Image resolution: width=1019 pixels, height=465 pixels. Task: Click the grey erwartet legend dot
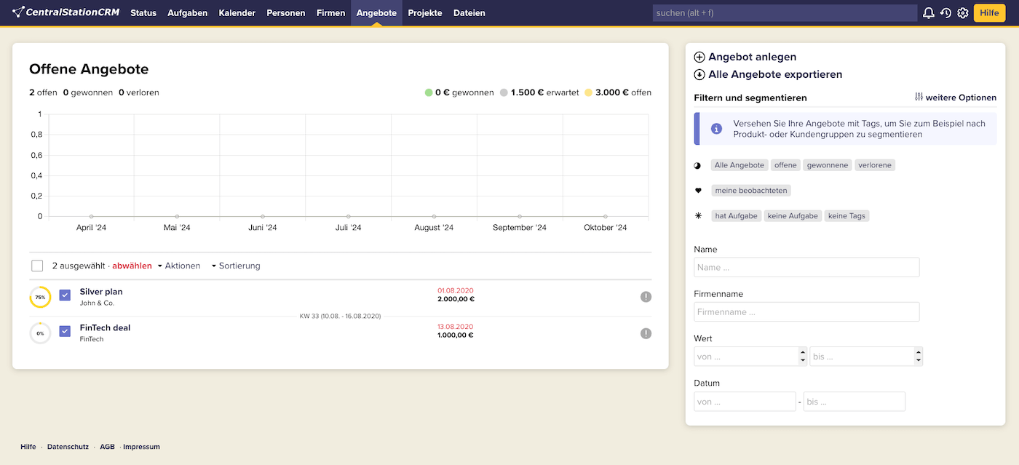coord(504,92)
